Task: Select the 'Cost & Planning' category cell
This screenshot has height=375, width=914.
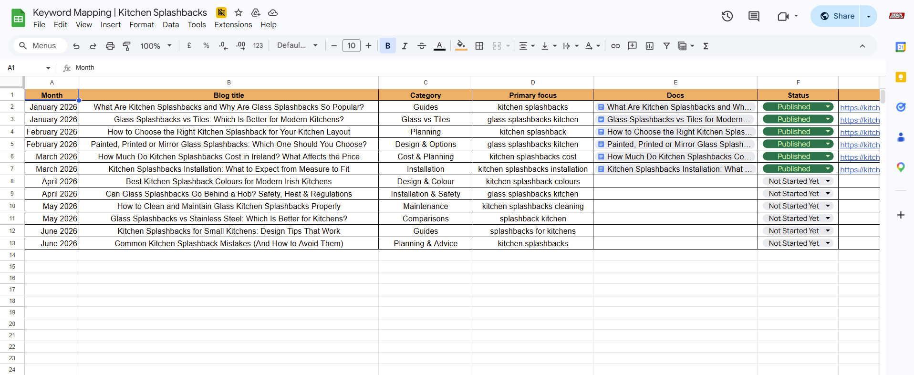Action: 426,156
